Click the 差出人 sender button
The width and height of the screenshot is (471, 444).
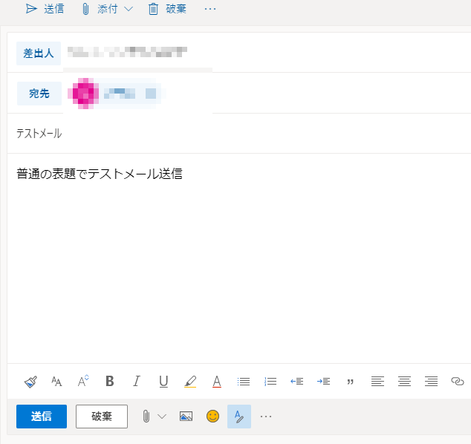[39, 53]
